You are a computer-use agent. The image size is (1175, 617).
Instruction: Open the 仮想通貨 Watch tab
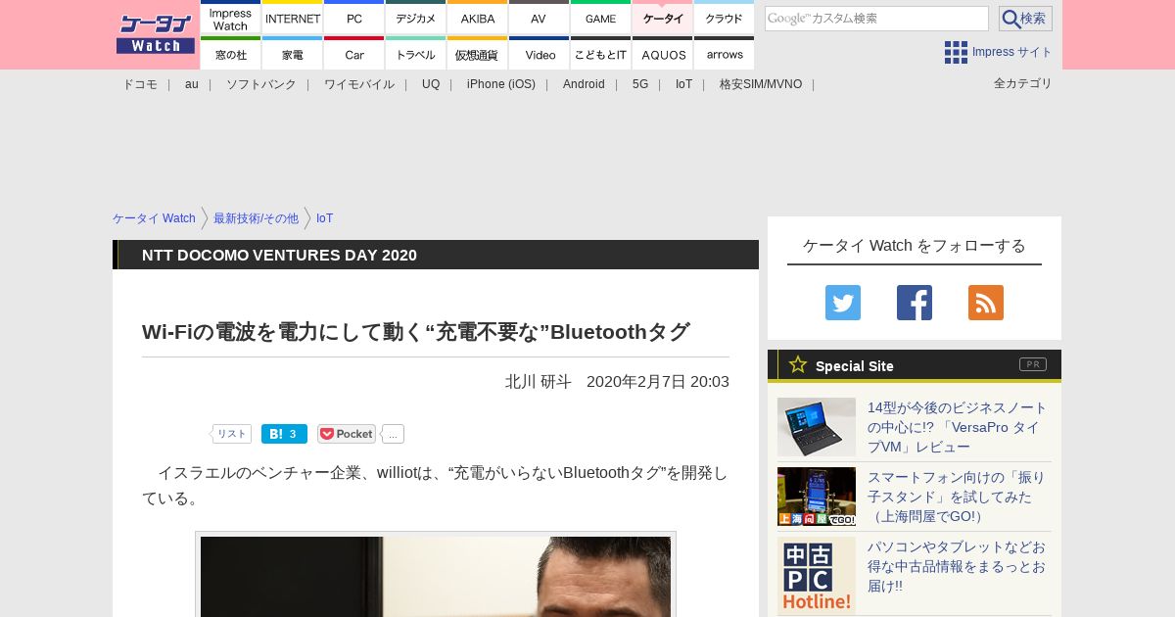tap(478, 54)
